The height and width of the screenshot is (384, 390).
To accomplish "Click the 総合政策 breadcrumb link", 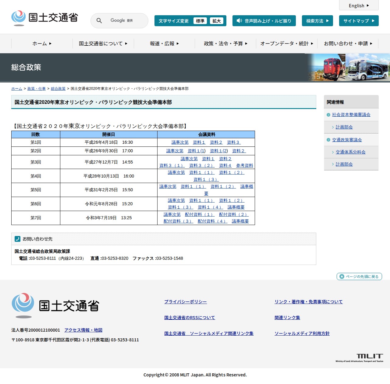I will [58, 89].
